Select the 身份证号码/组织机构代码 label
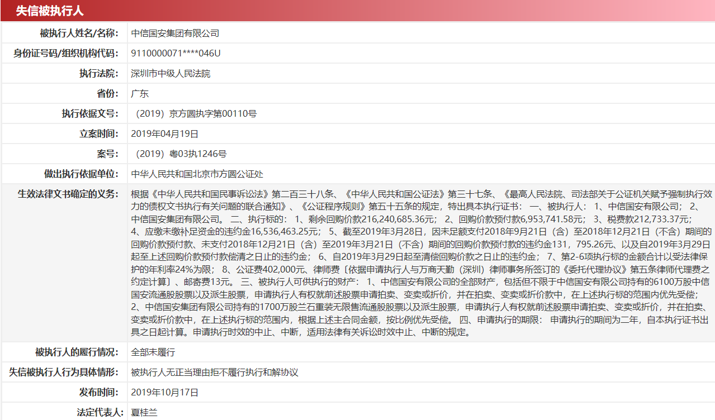The height and width of the screenshot is (420, 715). (66, 54)
